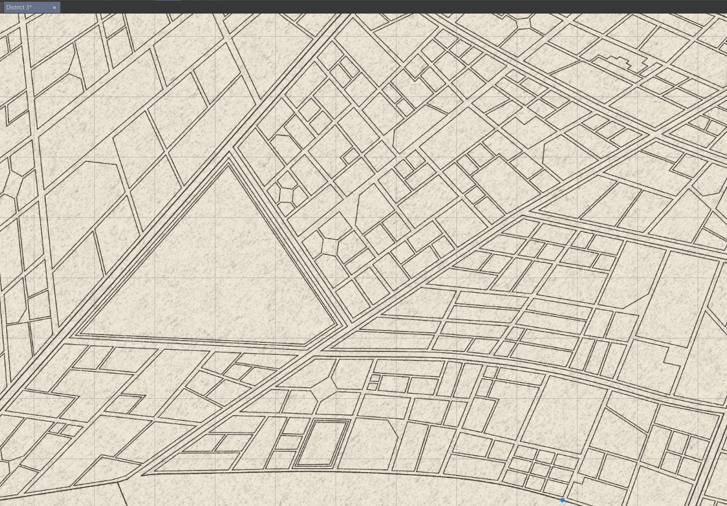Viewport: 727px width, 506px height.
Task: Click the open area below the curved bottom road
Action: (x=338, y=491)
